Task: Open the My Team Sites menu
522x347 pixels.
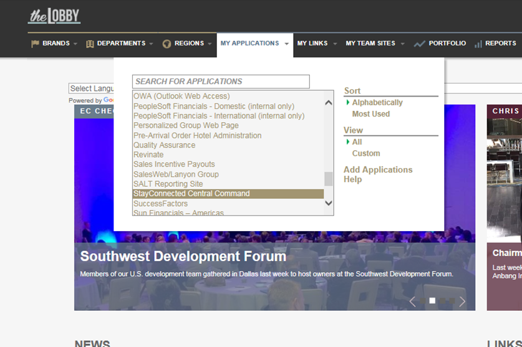Action: (370, 43)
